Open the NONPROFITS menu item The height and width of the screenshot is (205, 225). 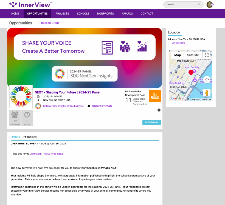[x=105, y=14]
